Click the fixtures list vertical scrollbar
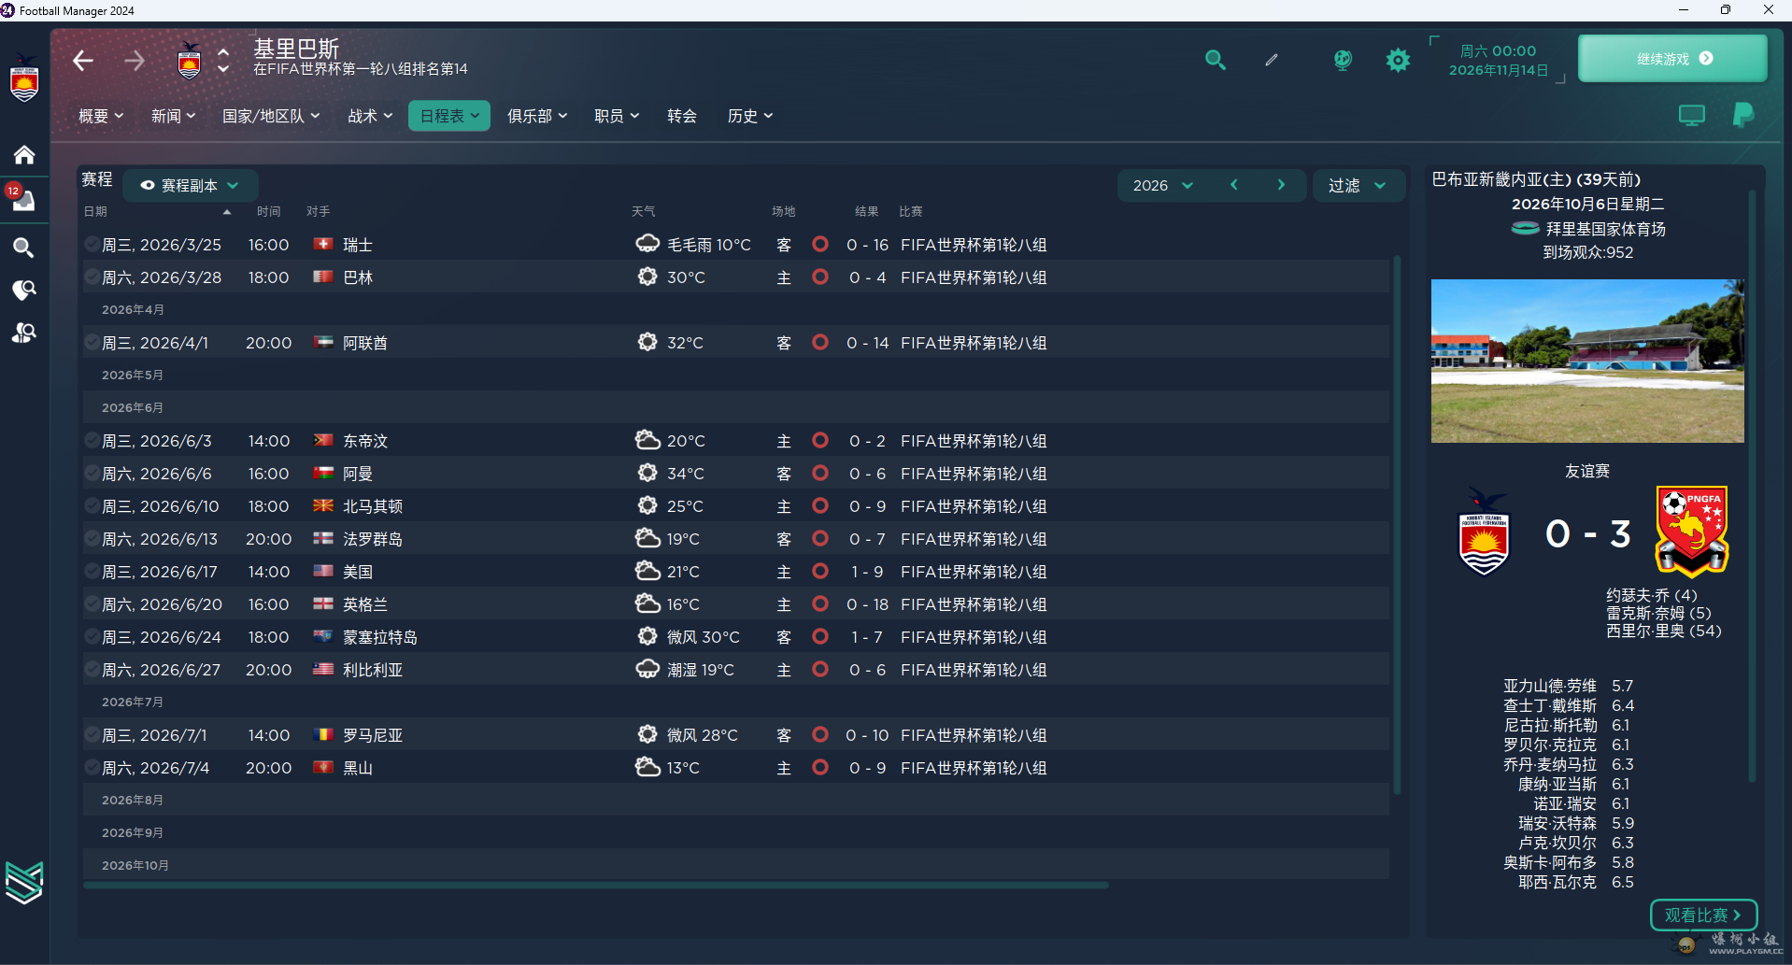The height and width of the screenshot is (965, 1792). pos(1398,525)
